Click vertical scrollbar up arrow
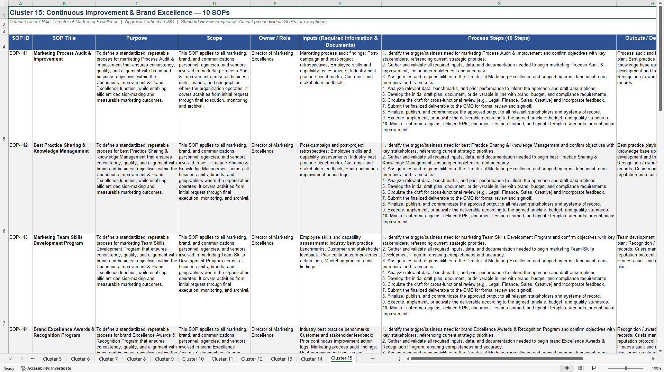The height and width of the screenshot is (372, 664). (660, 2)
